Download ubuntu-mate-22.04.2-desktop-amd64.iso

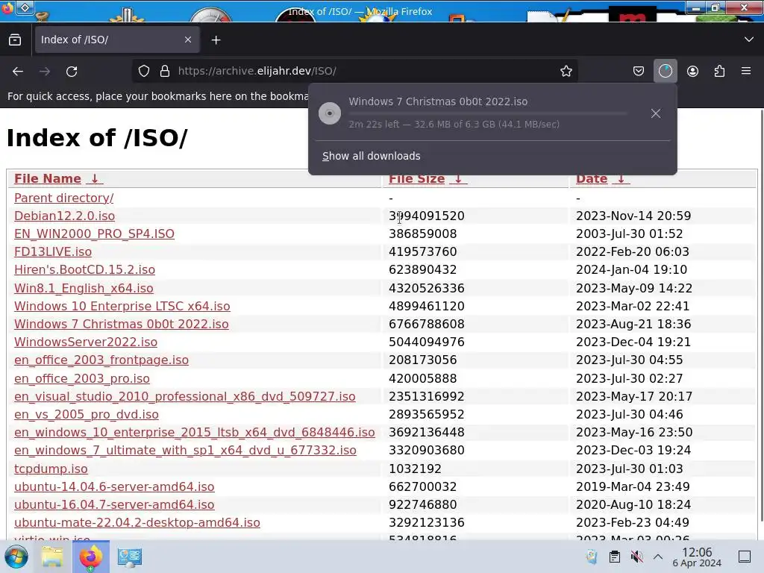tap(137, 523)
